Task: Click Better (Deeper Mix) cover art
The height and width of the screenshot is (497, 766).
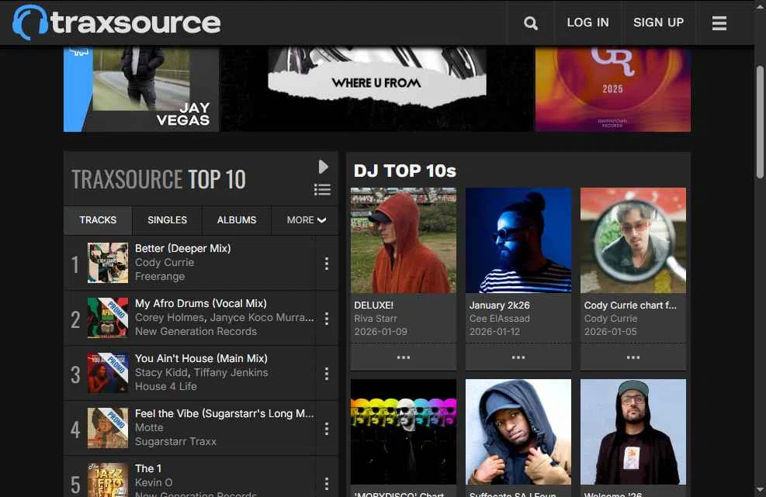Action: point(108,263)
